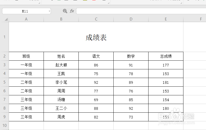Screen dimensions: 206x130
Task: Click total score 177
Action: tap(166, 65)
